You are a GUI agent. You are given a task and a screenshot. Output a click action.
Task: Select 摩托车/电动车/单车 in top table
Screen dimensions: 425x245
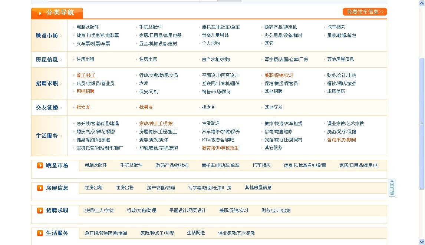221,27
